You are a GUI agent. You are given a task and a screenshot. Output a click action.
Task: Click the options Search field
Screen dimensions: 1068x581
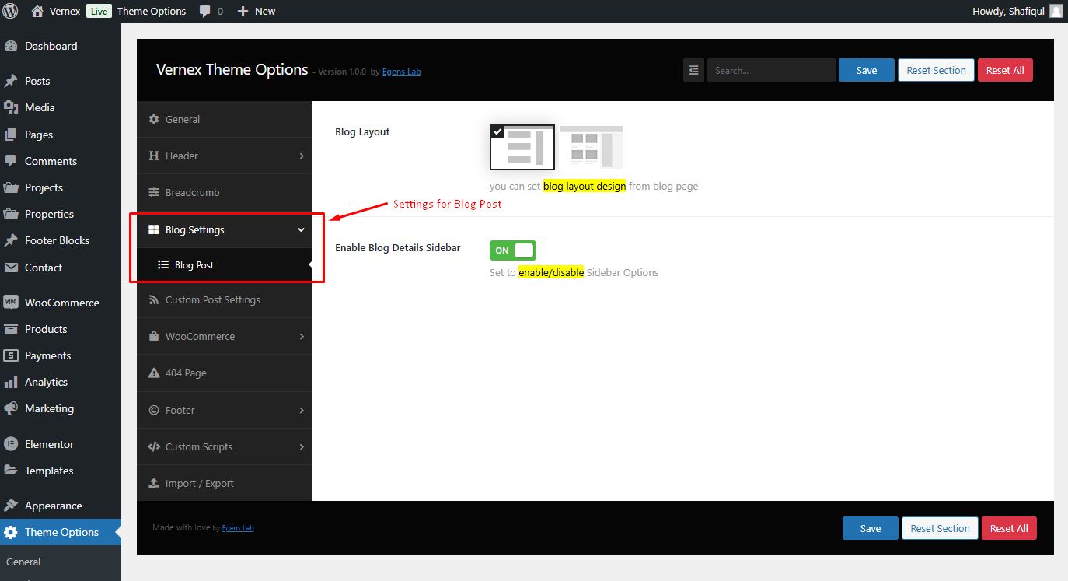point(771,70)
